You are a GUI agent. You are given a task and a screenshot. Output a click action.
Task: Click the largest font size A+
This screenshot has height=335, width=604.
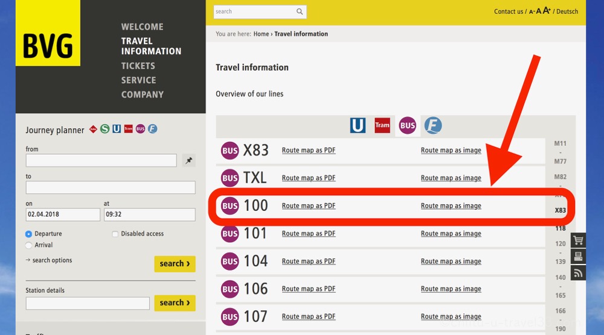pos(547,11)
